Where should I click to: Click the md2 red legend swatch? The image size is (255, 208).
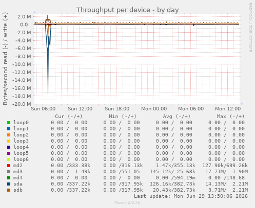coord(9,166)
